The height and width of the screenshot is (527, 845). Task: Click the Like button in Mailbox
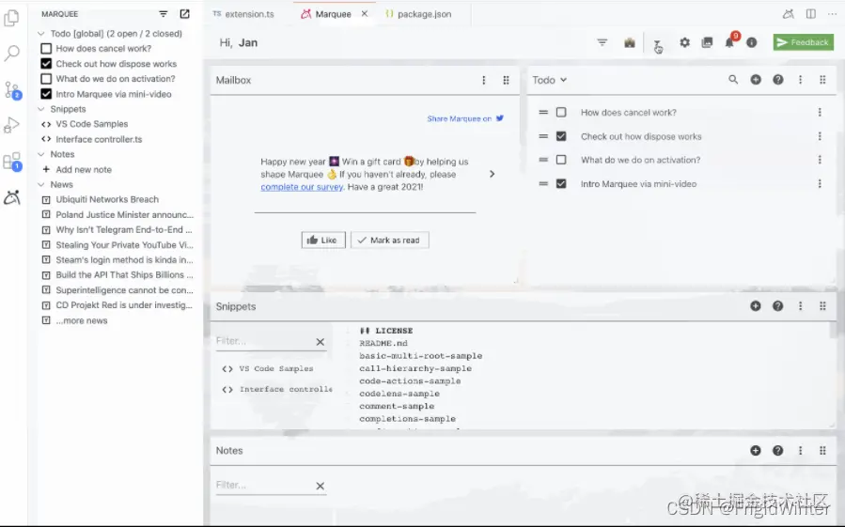coord(323,240)
